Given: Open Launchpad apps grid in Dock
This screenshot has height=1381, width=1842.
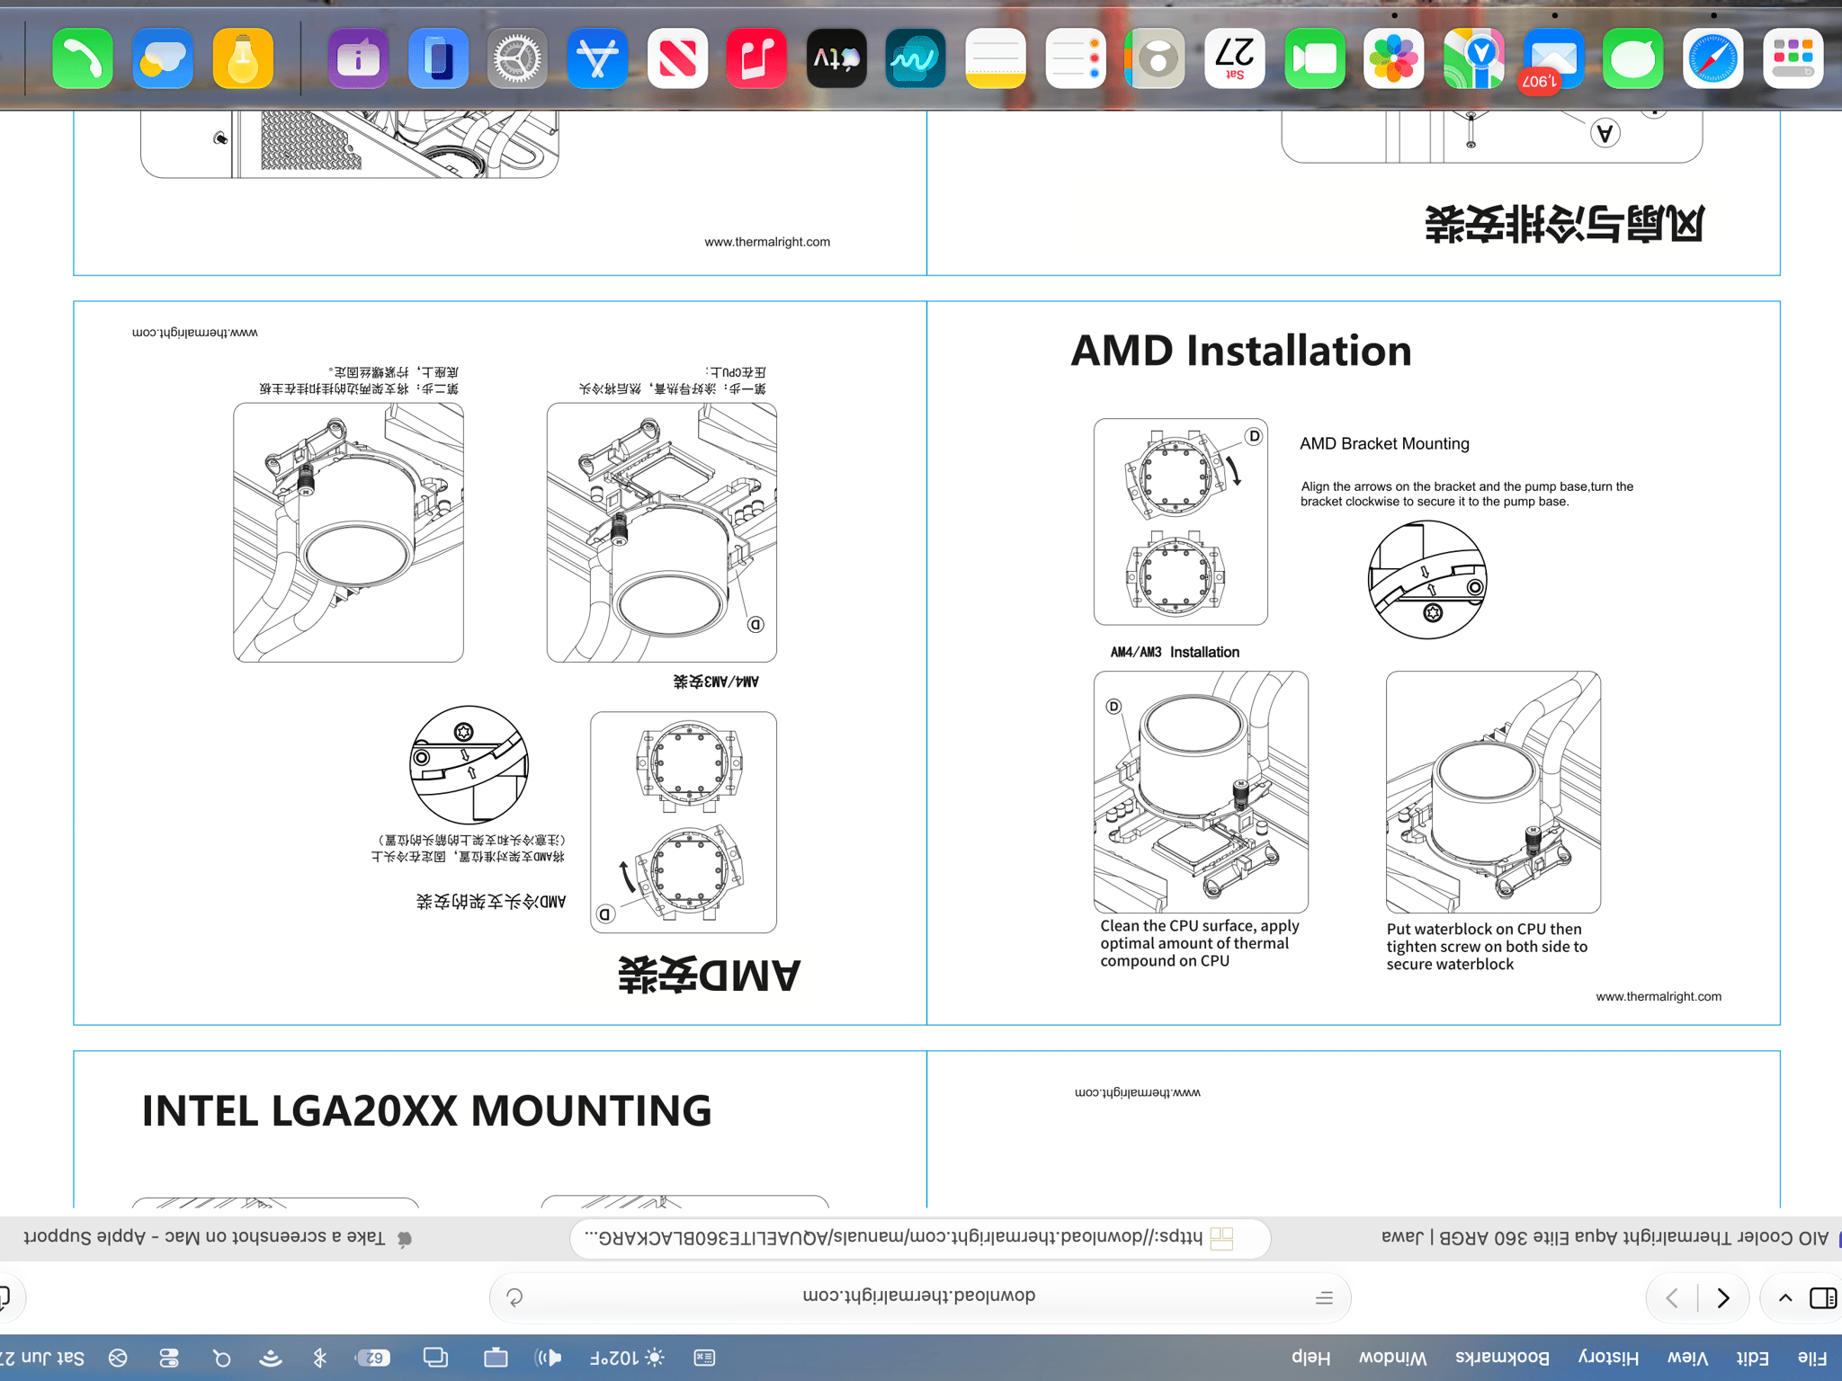Looking at the screenshot, I should coord(1793,59).
